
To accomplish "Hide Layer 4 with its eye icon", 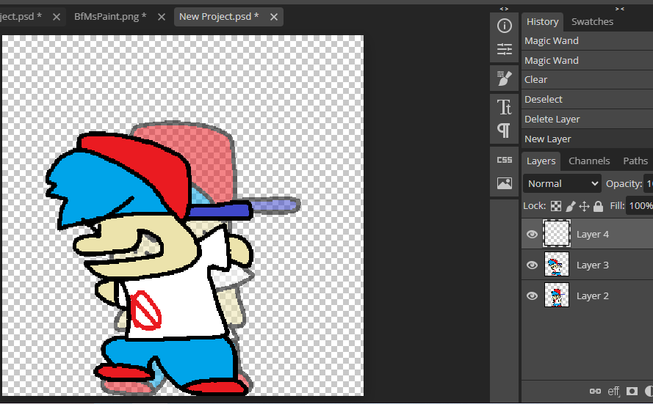I will (532, 235).
